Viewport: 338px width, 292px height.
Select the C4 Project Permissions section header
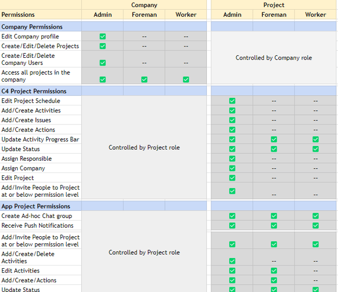point(34,91)
